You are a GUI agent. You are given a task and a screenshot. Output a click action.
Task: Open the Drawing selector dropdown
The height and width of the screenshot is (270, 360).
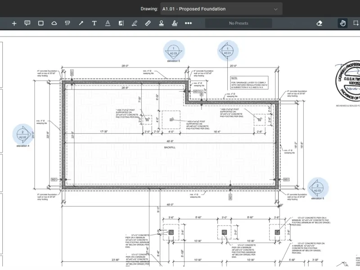[221, 9]
